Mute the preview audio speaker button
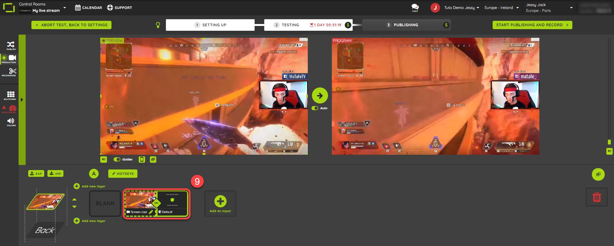Image resolution: width=614 pixels, height=246 pixels. (x=103, y=159)
